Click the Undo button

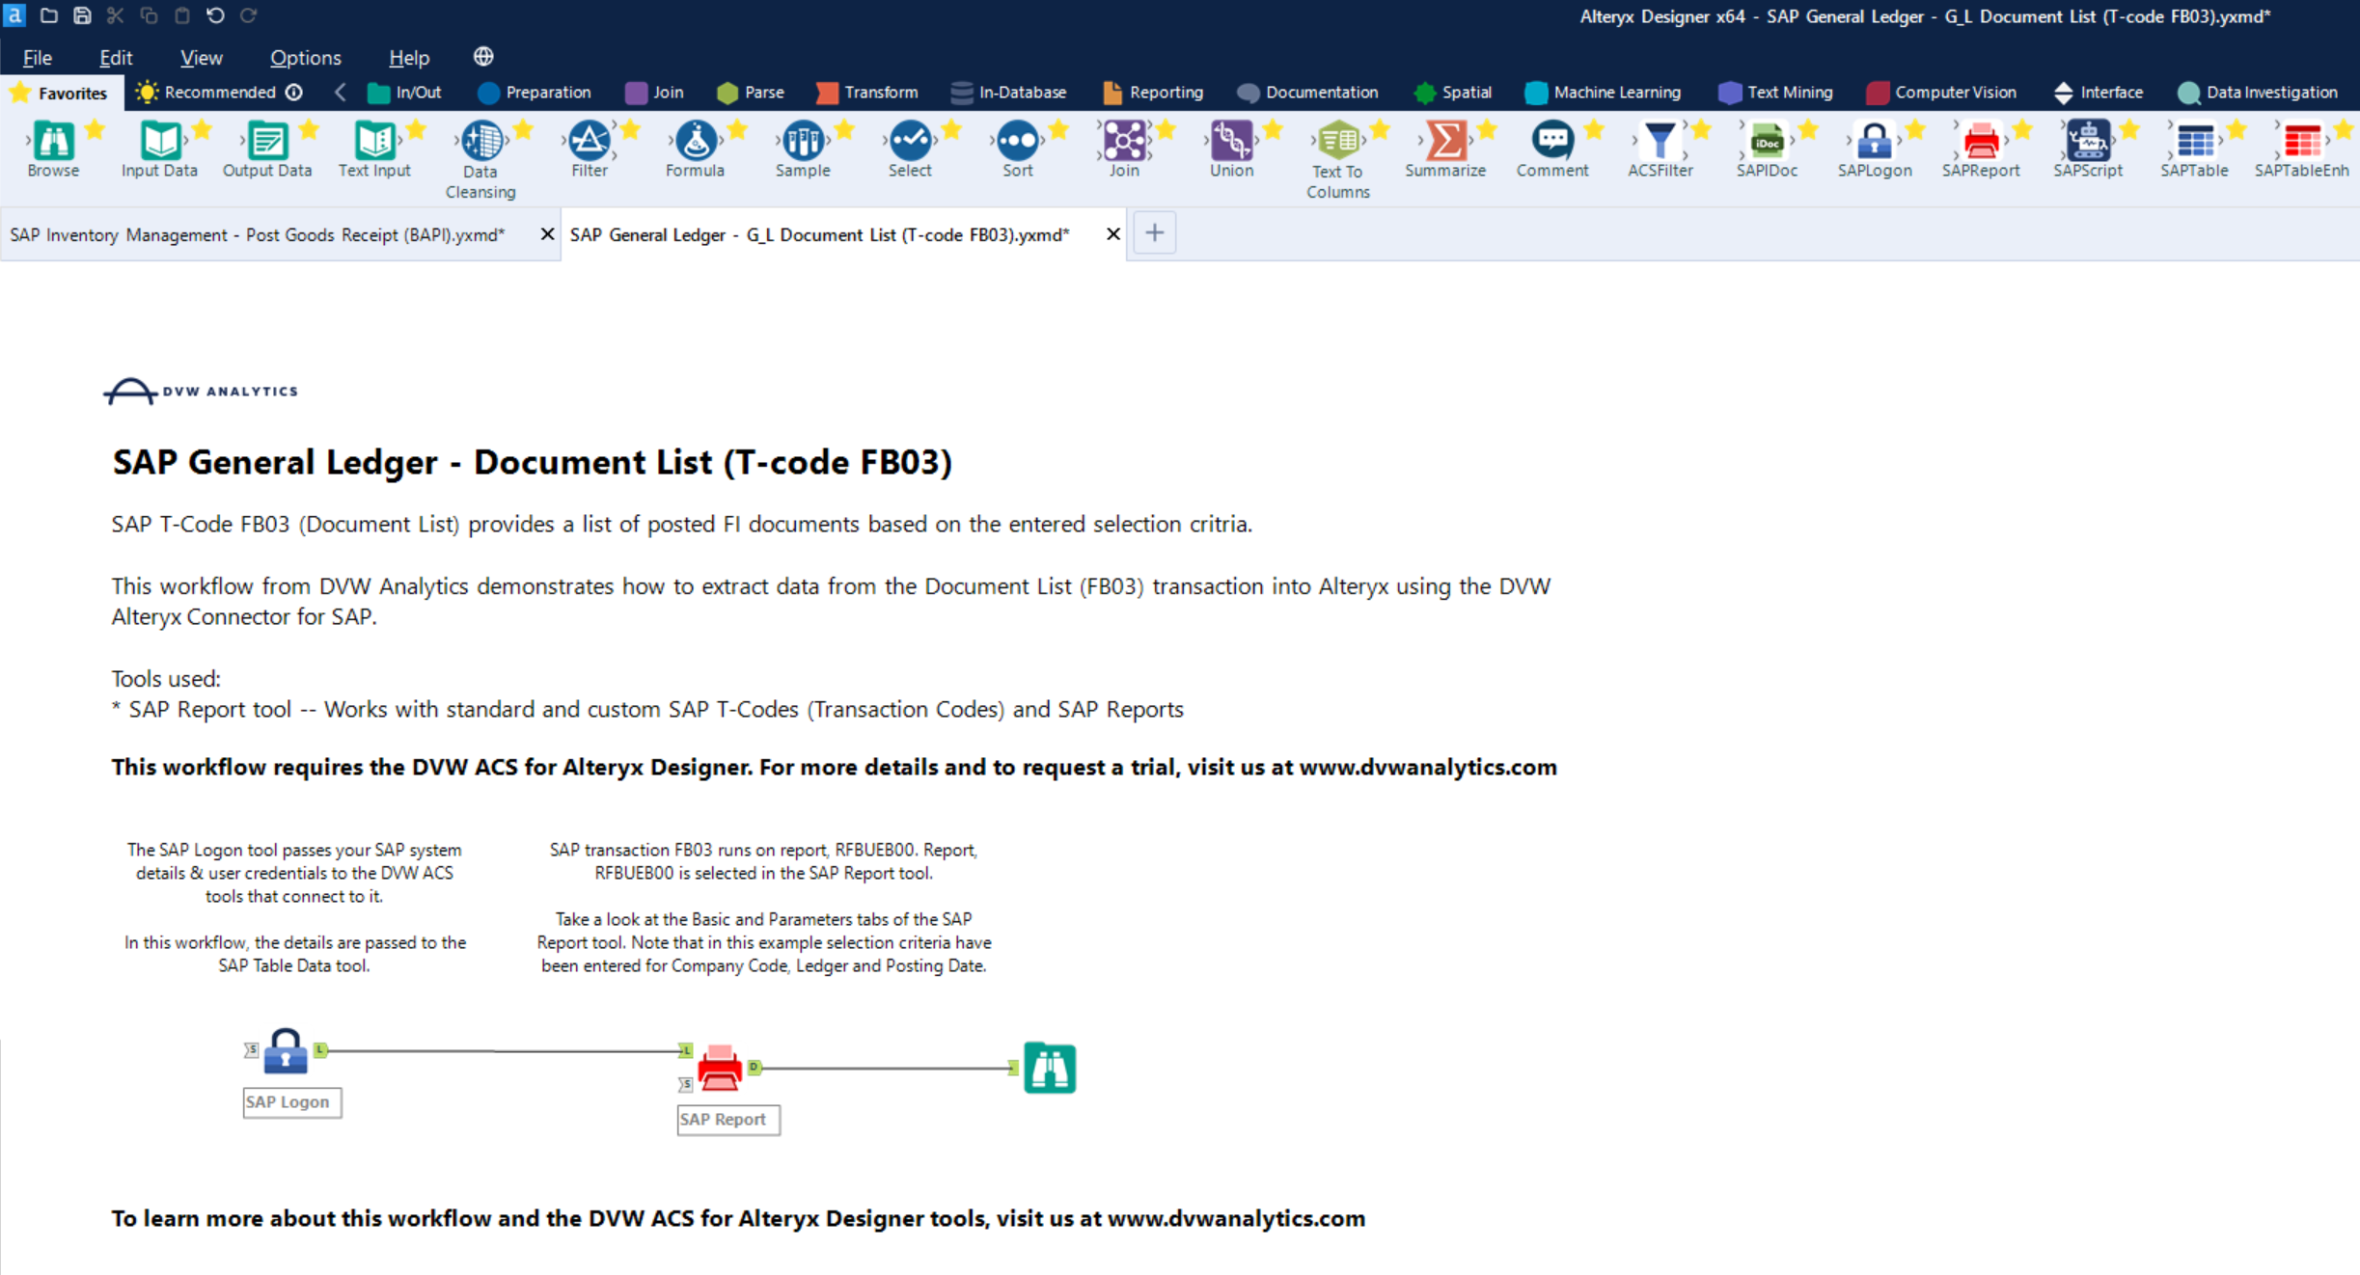(214, 15)
